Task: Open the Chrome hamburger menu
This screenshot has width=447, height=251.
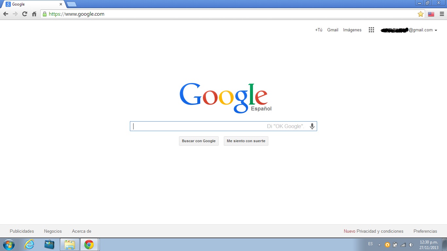Action: pos(442,14)
